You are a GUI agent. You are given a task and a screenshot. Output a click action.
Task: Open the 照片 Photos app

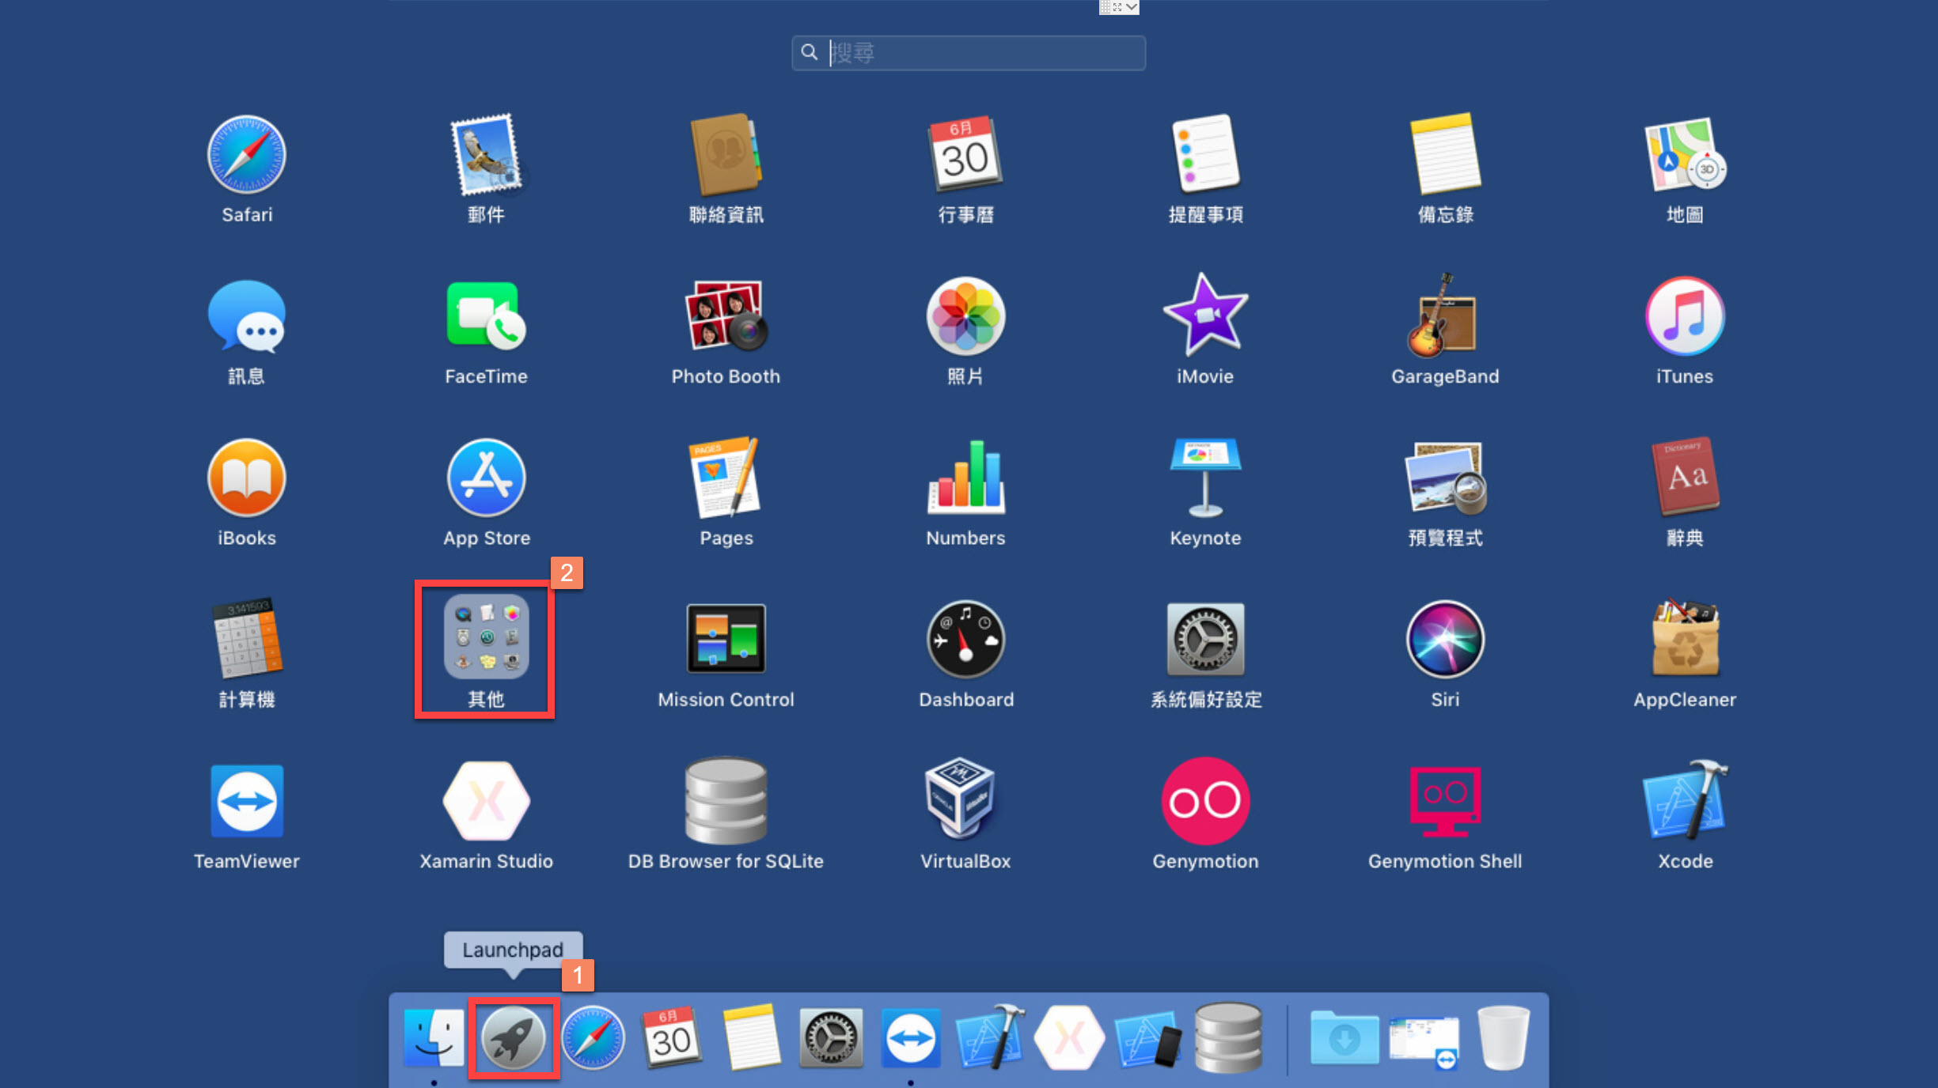tap(965, 316)
